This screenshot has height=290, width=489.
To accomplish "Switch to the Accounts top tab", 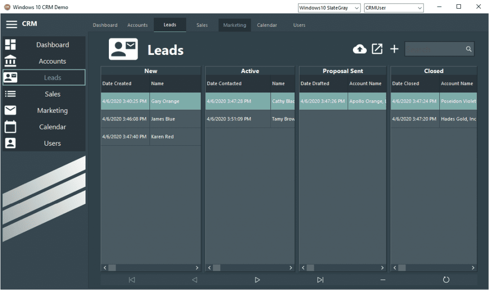I will 138,25.
